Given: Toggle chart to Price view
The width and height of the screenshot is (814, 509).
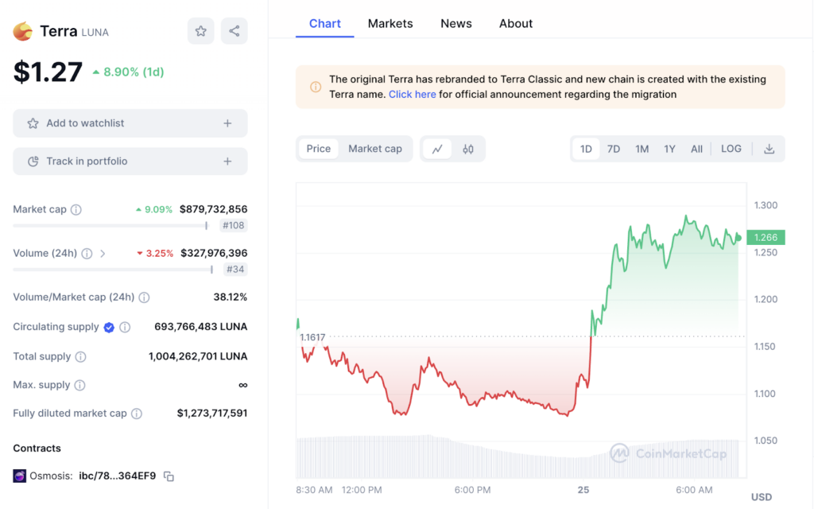Looking at the screenshot, I should pos(319,149).
